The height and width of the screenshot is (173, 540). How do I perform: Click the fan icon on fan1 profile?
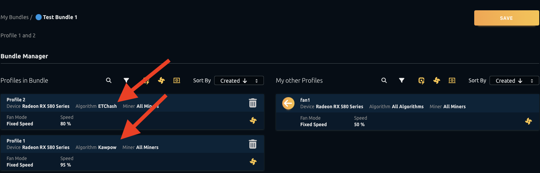[x=528, y=121]
